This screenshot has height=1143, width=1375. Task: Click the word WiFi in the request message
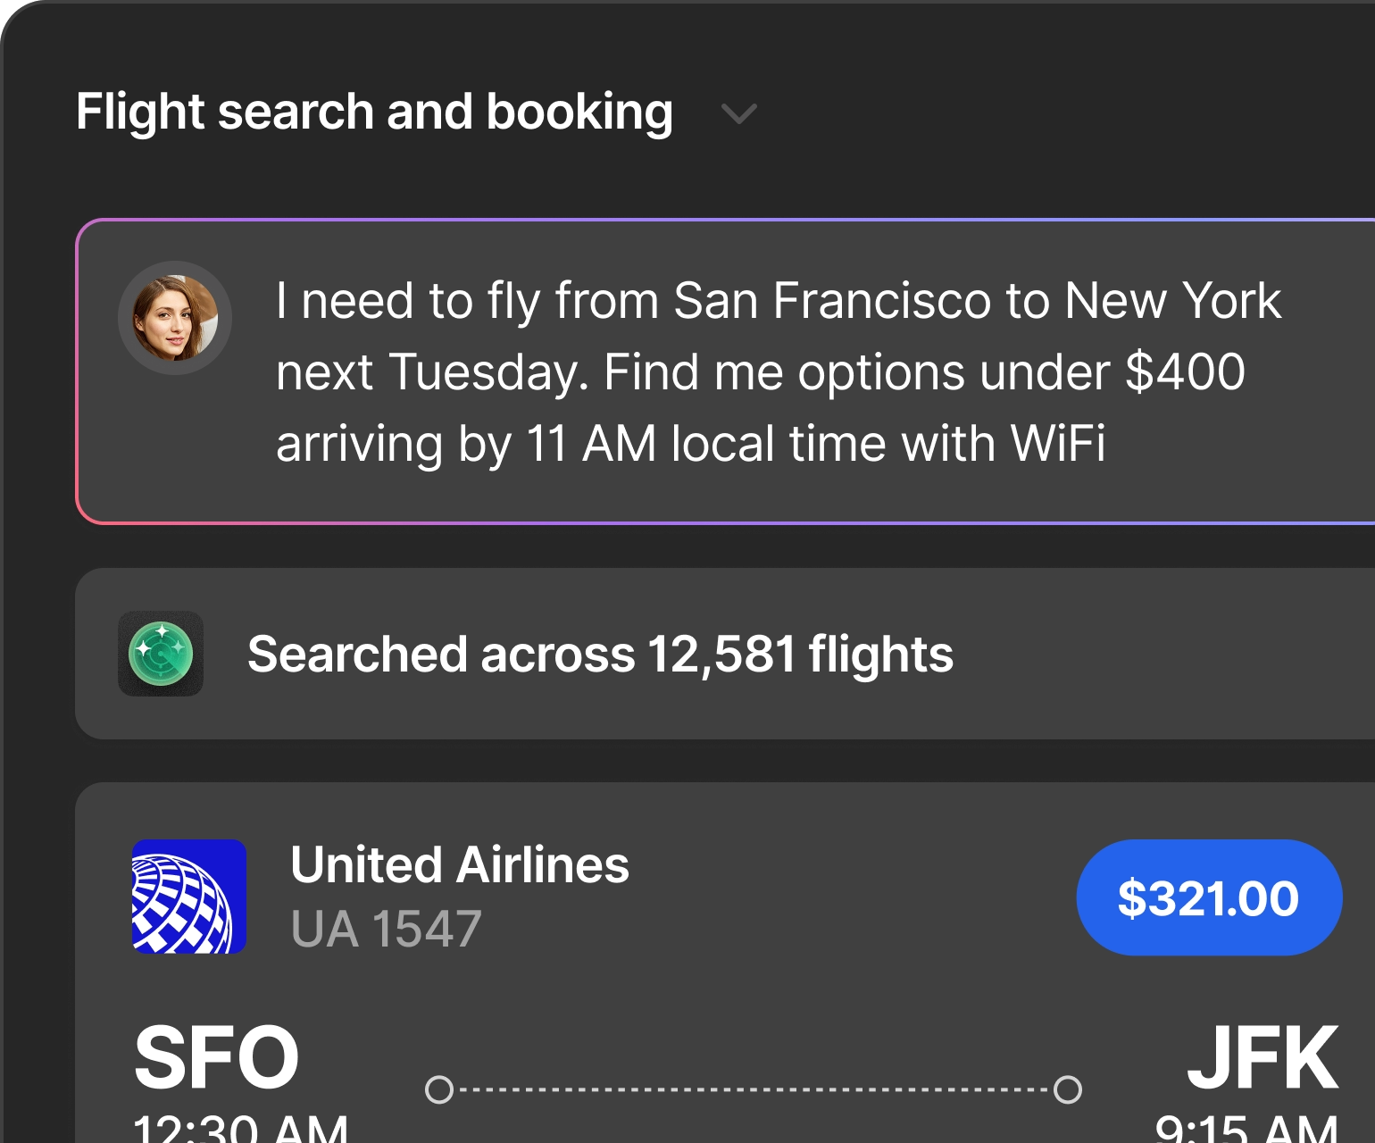1057,443
